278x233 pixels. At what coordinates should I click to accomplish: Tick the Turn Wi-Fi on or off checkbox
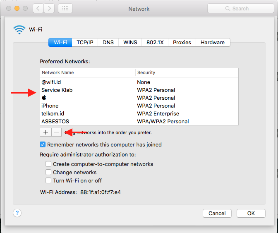click(x=49, y=180)
